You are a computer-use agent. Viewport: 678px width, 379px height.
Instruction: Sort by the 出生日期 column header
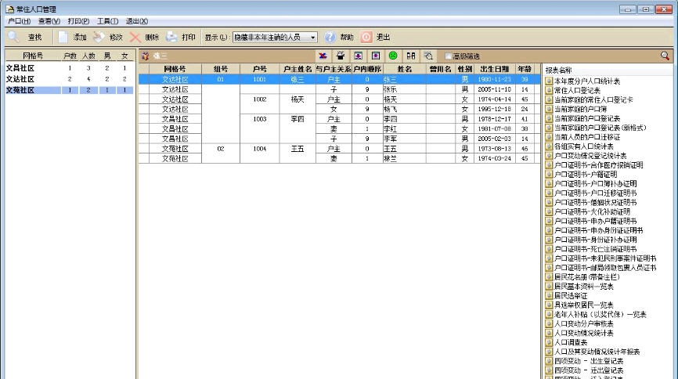[494, 69]
